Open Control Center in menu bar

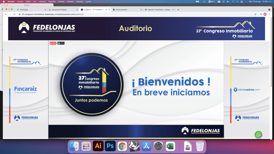pos(242,1)
